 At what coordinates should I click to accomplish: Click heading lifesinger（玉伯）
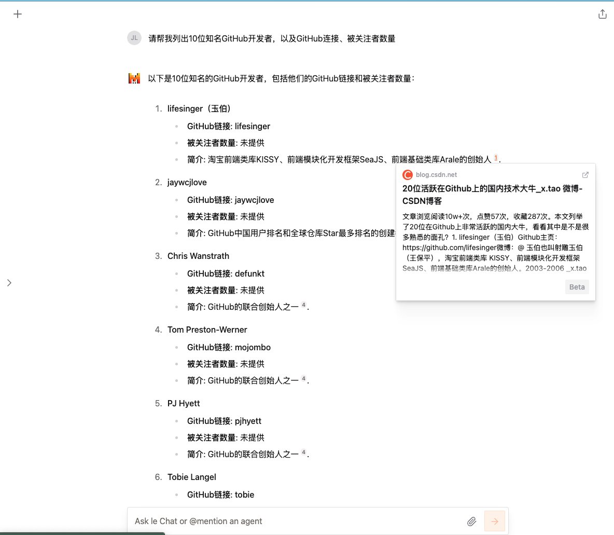point(199,108)
